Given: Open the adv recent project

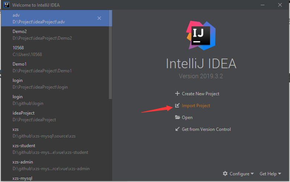Looking at the screenshot, I should (x=55, y=18).
